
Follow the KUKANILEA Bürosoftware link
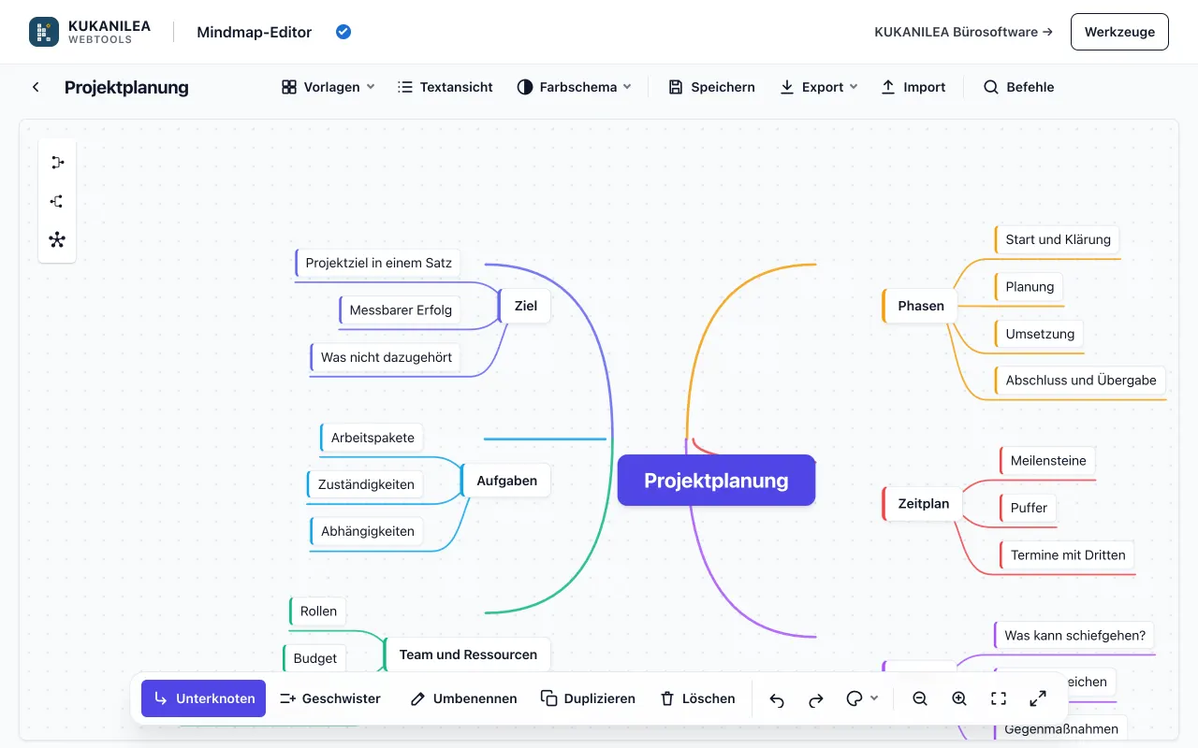point(963,32)
